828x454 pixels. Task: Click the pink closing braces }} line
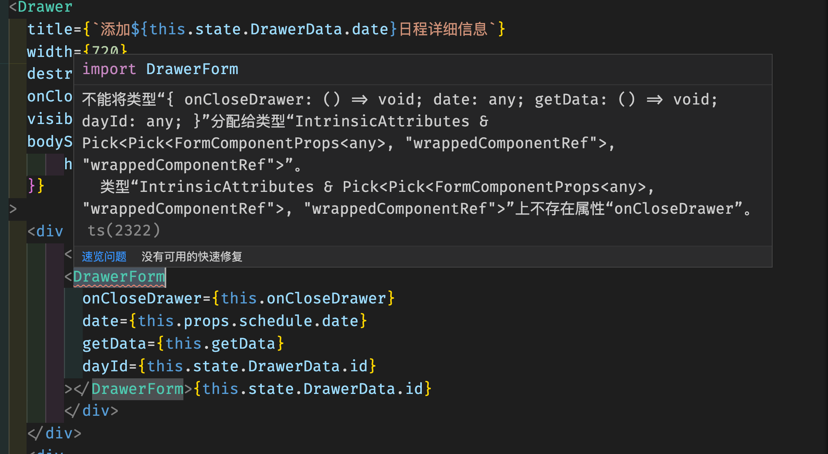(x=36, y=185)
